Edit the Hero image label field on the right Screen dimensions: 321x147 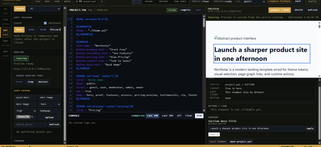[49, 97]
